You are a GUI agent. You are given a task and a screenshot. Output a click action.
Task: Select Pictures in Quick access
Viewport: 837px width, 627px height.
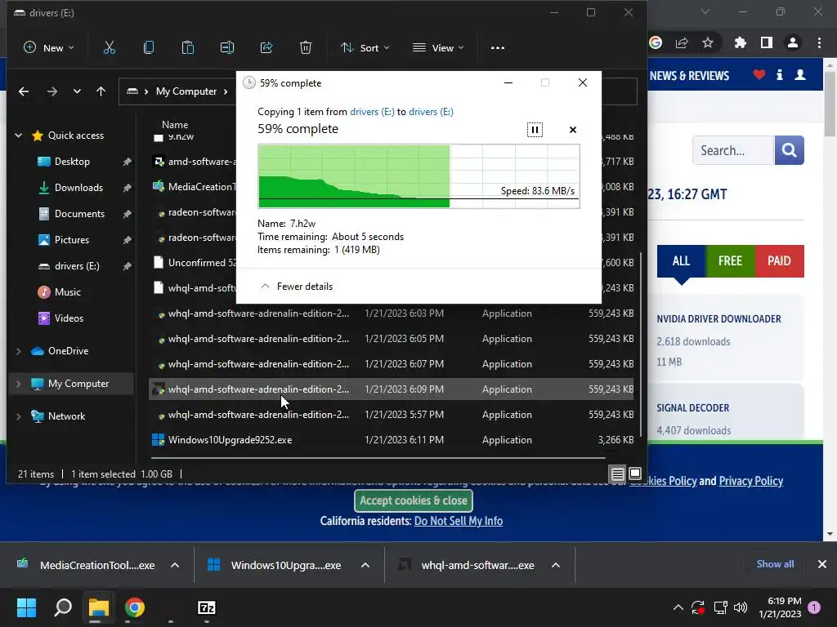pyautogui.click(x=72, y=240)
